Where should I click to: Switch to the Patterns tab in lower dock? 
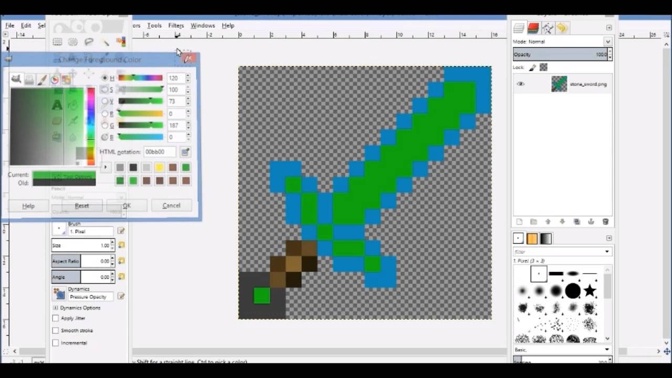532,239
